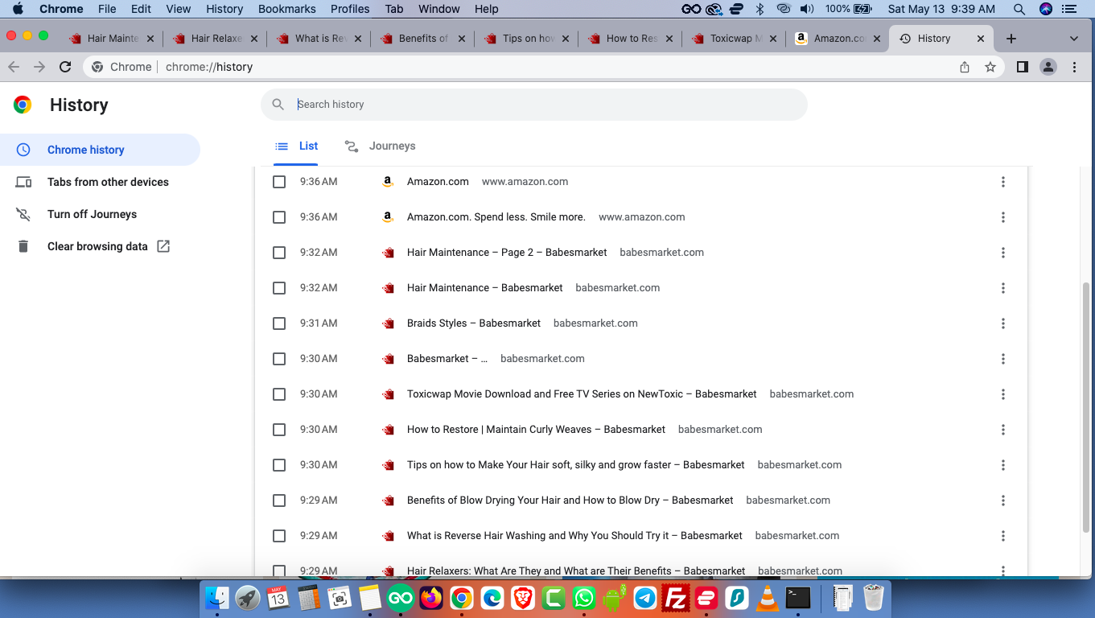Open WhatsApp from the dock
This screenshot has height=618, width=1095.
(583, 599)
